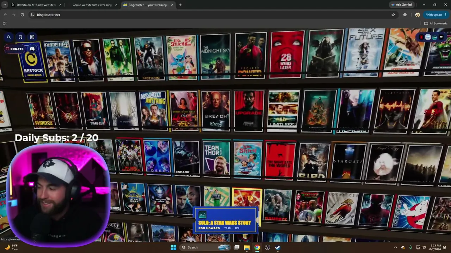Screen dimensions: 451x253
Task: Open The Midnight Sky poster
Action: pyautogui.click(x=215, y=56)
